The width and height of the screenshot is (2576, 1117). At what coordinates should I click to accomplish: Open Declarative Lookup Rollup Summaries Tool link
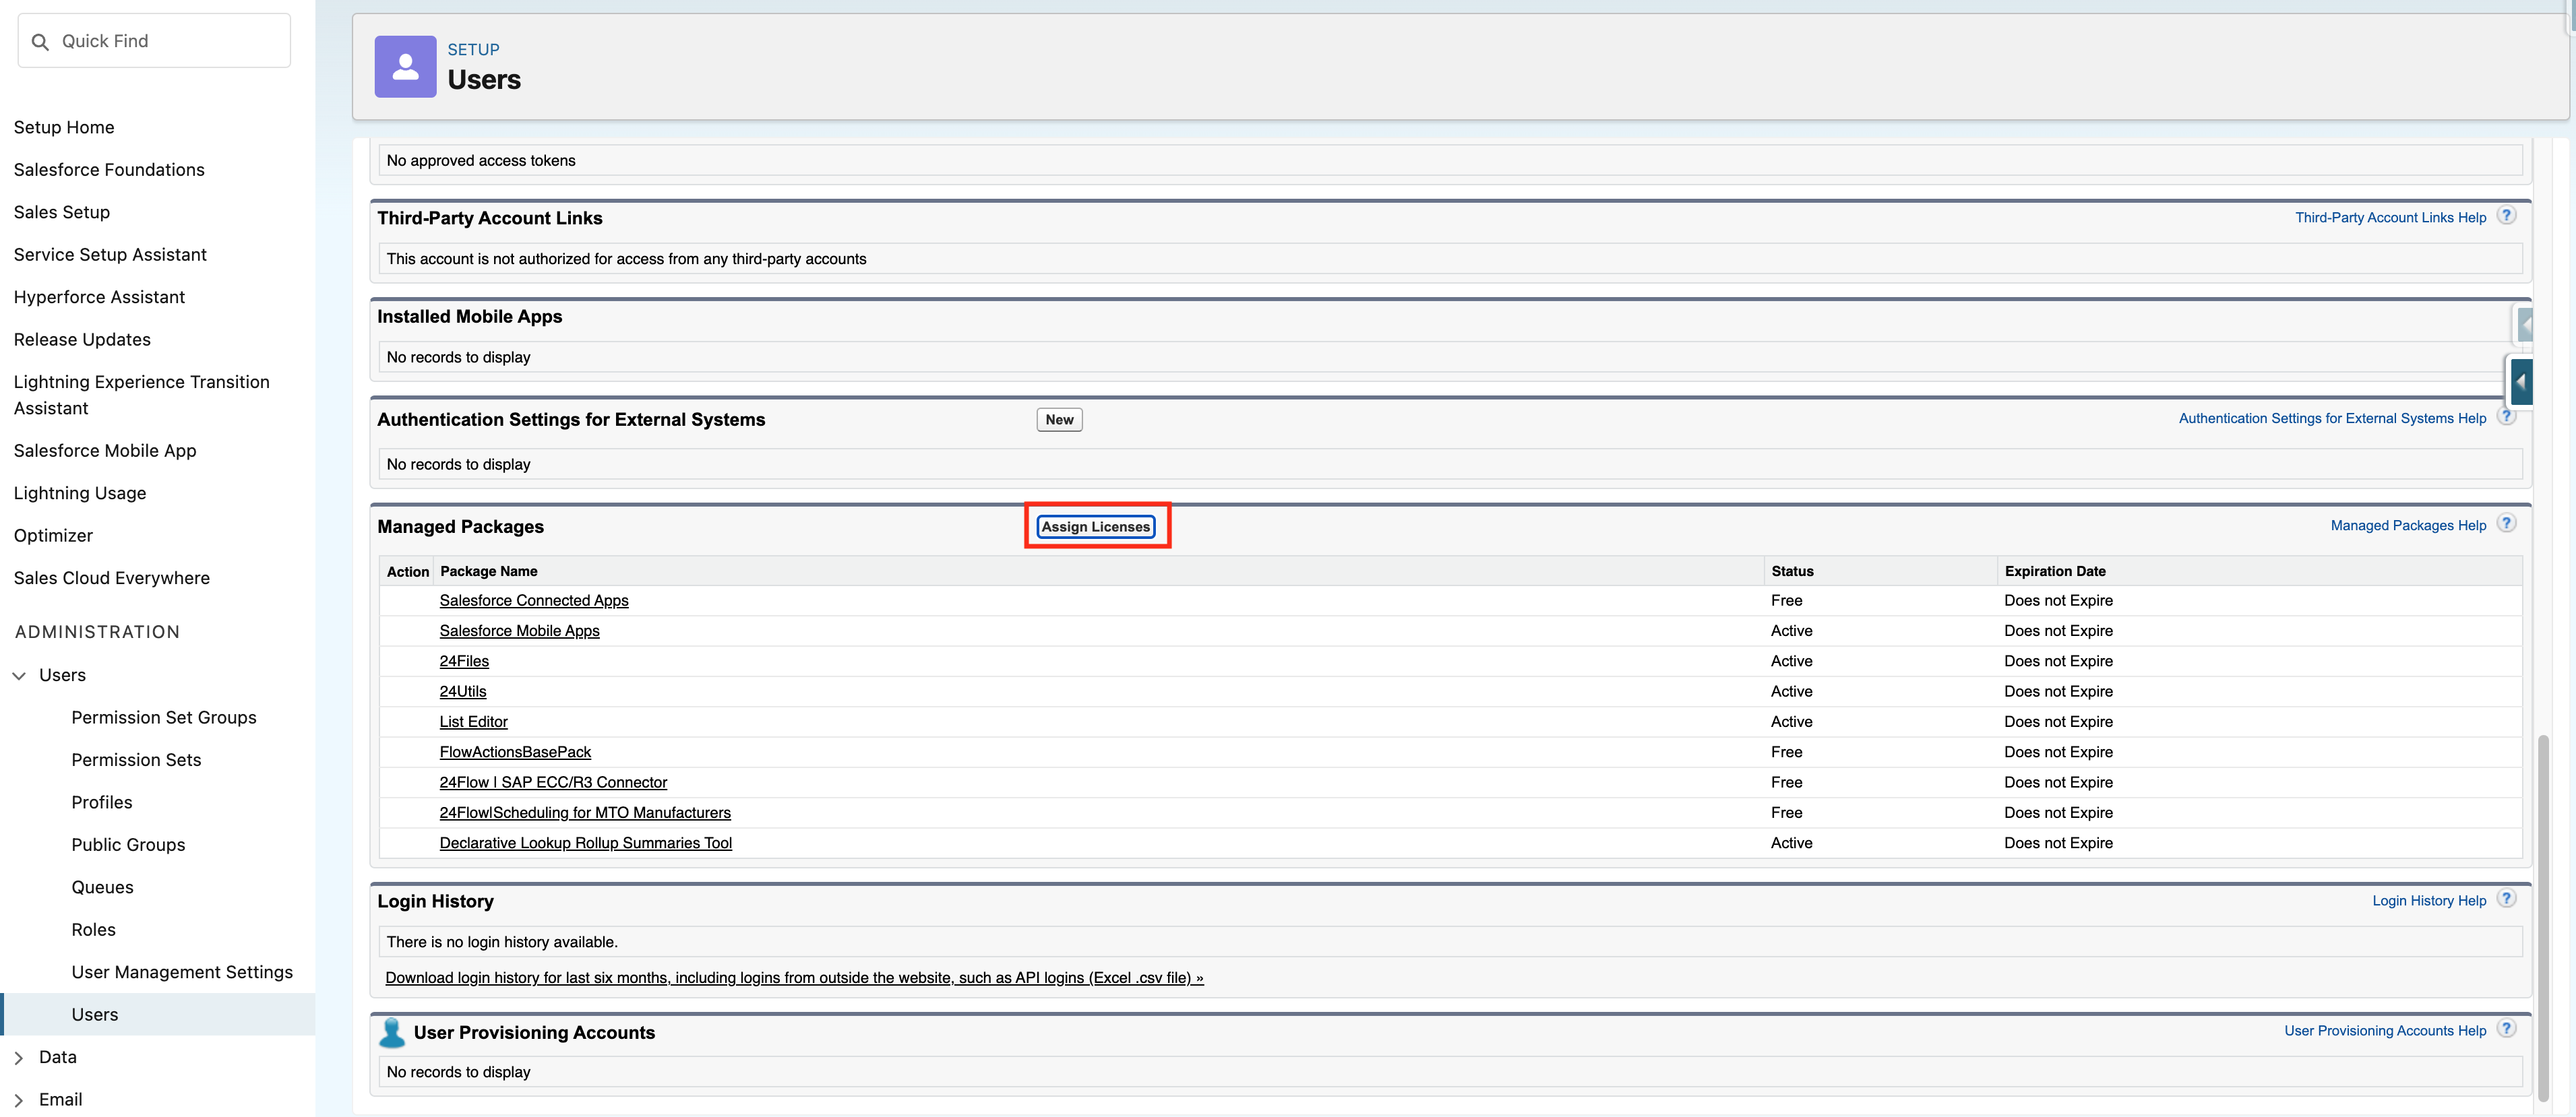point(585,843)
